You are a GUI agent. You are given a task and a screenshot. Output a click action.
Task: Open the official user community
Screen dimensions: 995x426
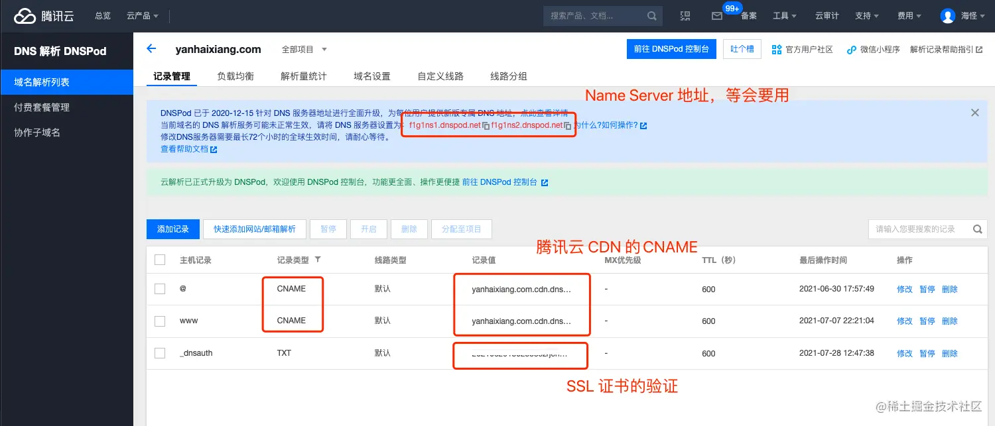tap(802, 50)
